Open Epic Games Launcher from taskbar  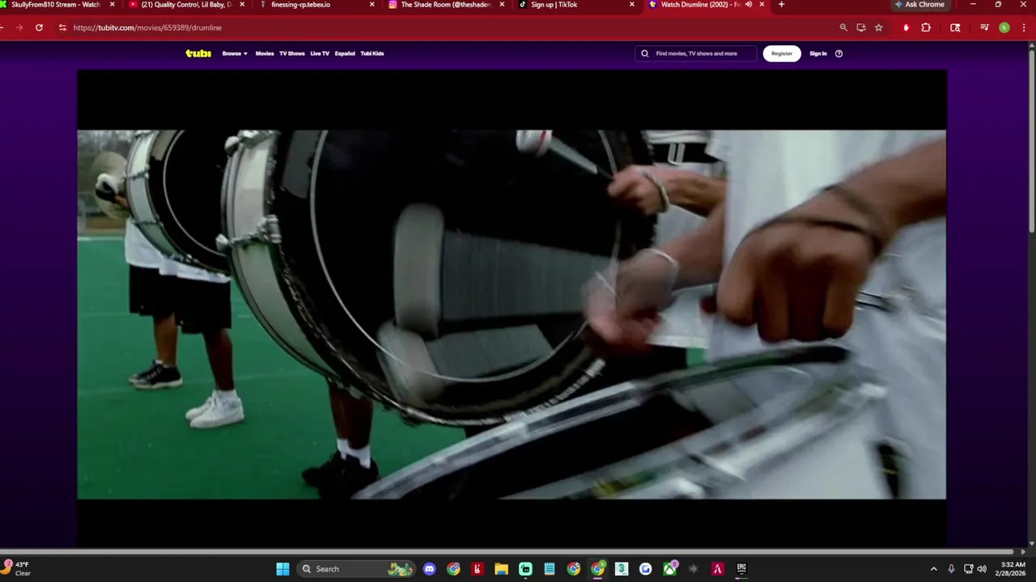click(741, 569)
